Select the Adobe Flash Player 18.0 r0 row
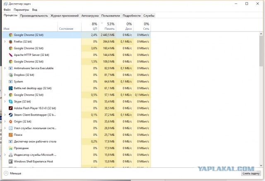 click(x=76, y=108)
